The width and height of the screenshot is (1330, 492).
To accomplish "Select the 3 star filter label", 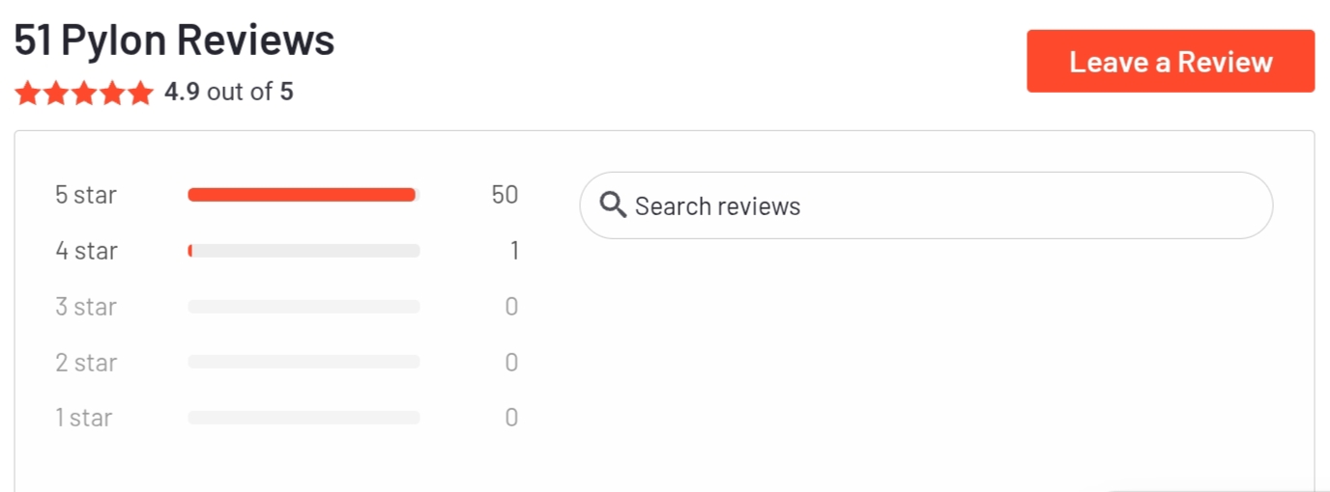I will pyautogui.click(x=86, y=307).
